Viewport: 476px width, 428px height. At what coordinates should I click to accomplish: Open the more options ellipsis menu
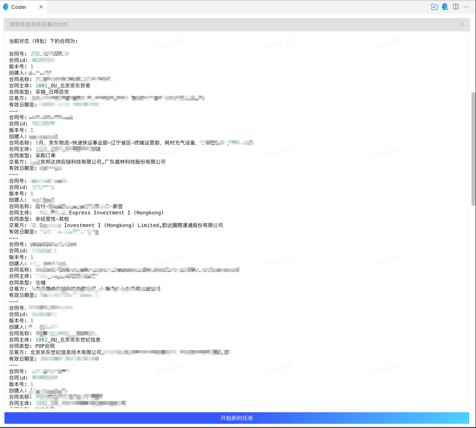click(466, 7)
